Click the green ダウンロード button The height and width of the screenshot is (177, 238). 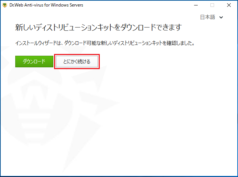click(34, 62)
